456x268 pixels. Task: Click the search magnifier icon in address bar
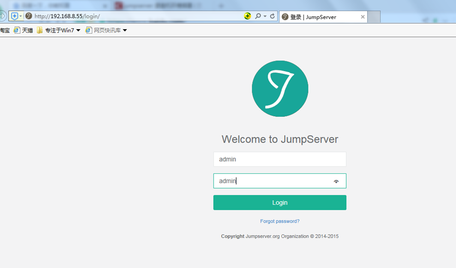(258, 16)
